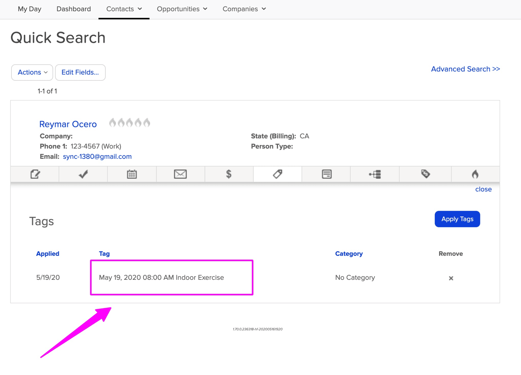Open the calendar/appointment icon
The height and width of the screenshot is (375, 521).
coord(132,174)
